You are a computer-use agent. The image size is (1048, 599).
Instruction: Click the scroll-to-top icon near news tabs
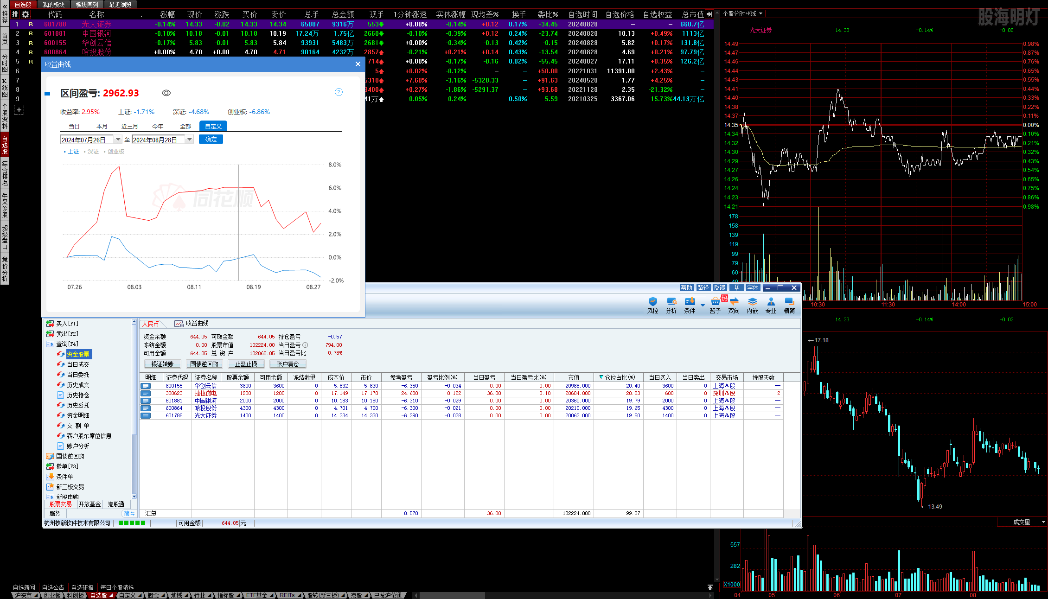pos(710,587)
